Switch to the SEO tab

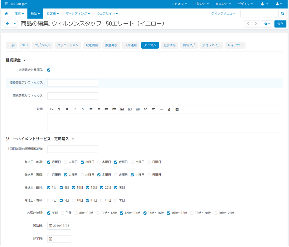point(25,45)
